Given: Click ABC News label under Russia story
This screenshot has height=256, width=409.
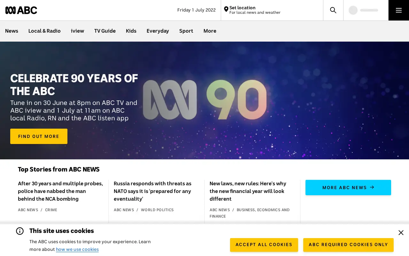Looking at the screenshot, I should pyautogui.click(x=124, y=210).
